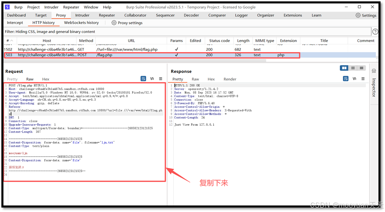Select the side-by-side layout icon above Response
Image resolution: width=385 pixels, height=212 pixels.
click(x=344, y=68)
